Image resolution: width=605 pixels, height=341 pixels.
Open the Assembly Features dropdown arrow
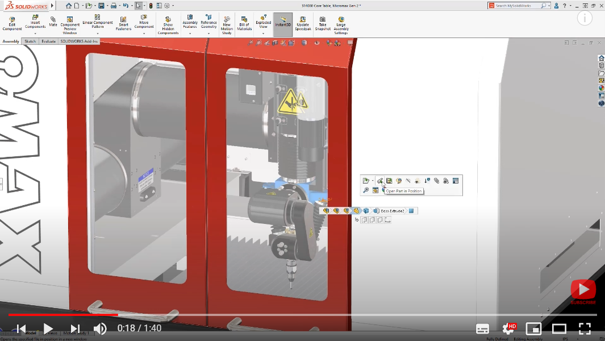[190, 33]
